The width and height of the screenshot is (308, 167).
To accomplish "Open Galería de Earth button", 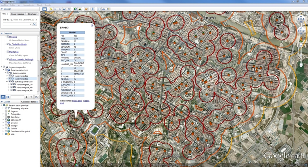I will tap(30, 102).
